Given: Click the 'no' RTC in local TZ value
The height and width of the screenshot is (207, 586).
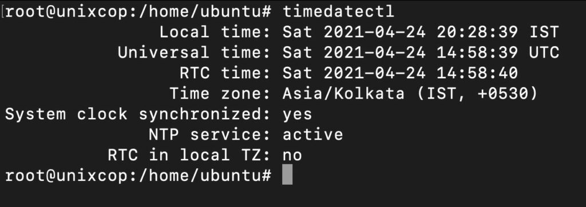Looking at the screenshot, I should pos(292,156).
